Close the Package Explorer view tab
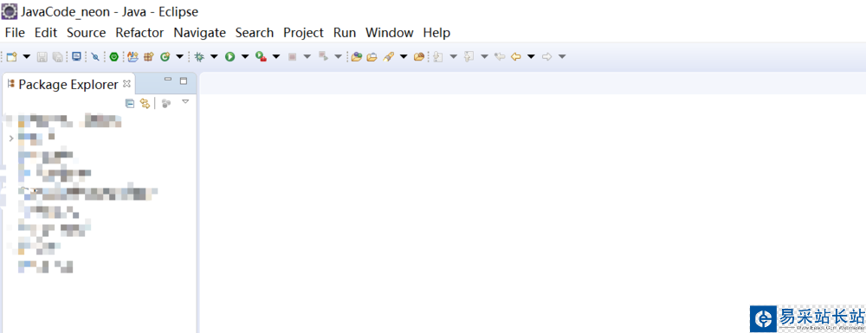The height and width of the screenshot is (333, 866). [126, 83]
